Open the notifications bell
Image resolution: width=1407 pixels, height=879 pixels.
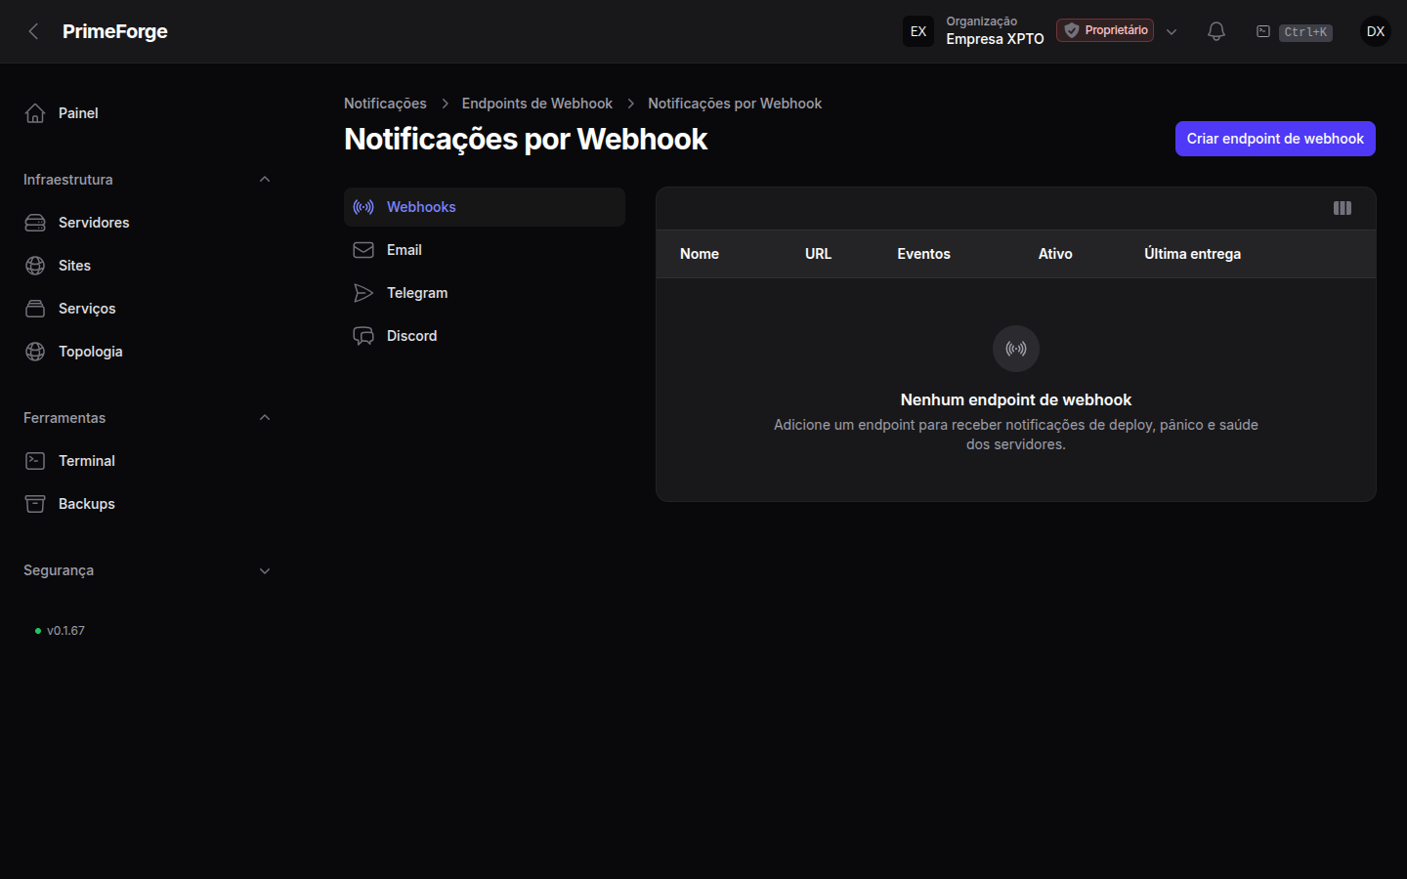pos(1216,31)
